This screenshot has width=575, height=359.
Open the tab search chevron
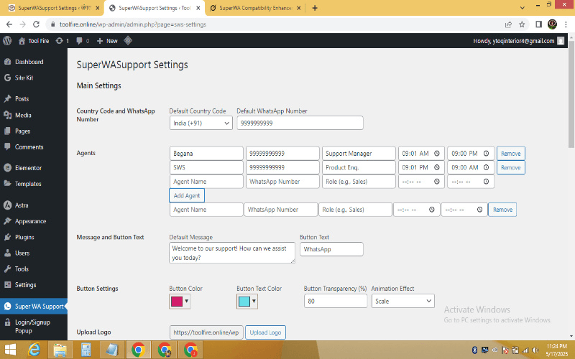tap(523, 8)
